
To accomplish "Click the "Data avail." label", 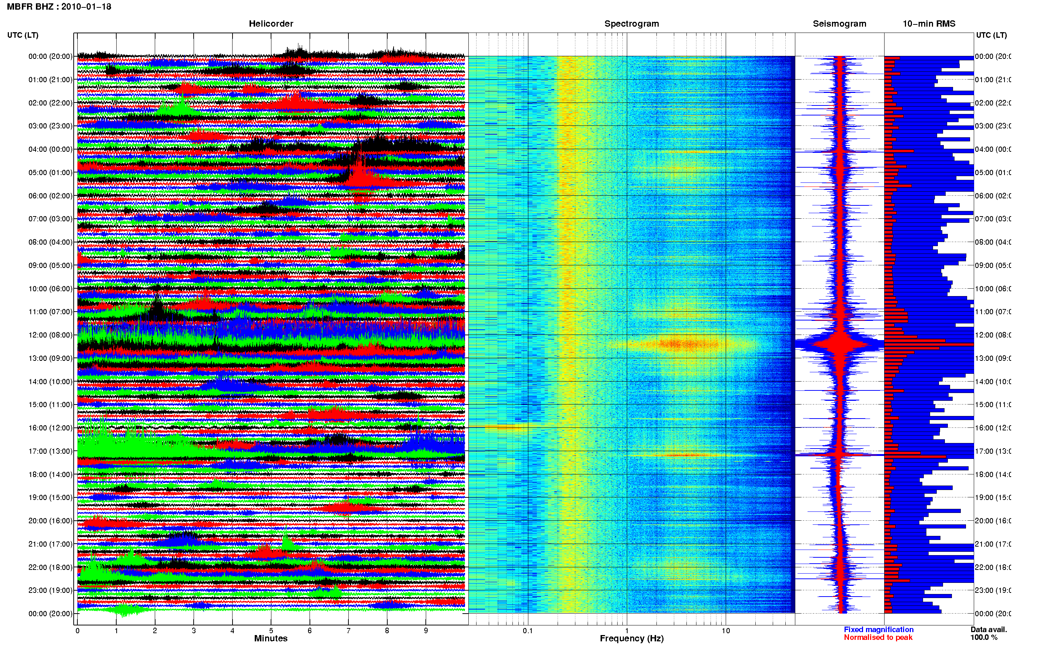I will click(989, 629).
